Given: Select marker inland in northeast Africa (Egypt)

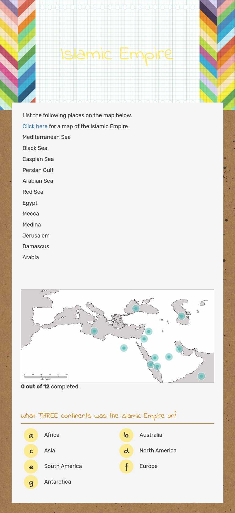Looking at the screenshot, I should click(124, 348).
